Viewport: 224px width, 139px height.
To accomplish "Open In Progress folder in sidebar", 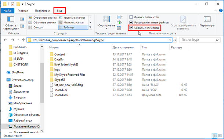I will [21, 53].
